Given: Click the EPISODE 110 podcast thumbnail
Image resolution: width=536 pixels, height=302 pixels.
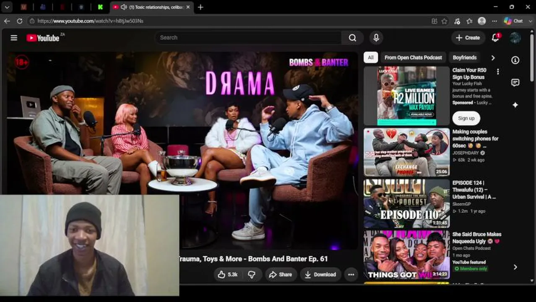Looking at the screenshot, I should pos(406,204).
